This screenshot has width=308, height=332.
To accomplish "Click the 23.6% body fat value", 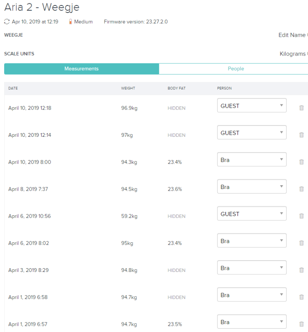I will (175, 189).
